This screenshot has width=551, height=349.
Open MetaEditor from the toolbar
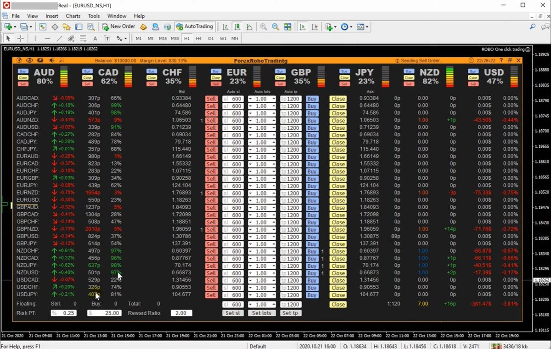pos(143,27)
